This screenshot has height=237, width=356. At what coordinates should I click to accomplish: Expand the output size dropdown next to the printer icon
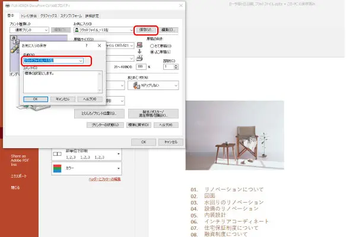click(x=132, y=59)
